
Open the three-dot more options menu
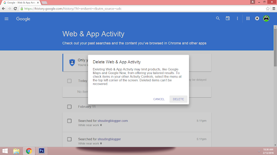pyautogui.click(x=238, y=19)
